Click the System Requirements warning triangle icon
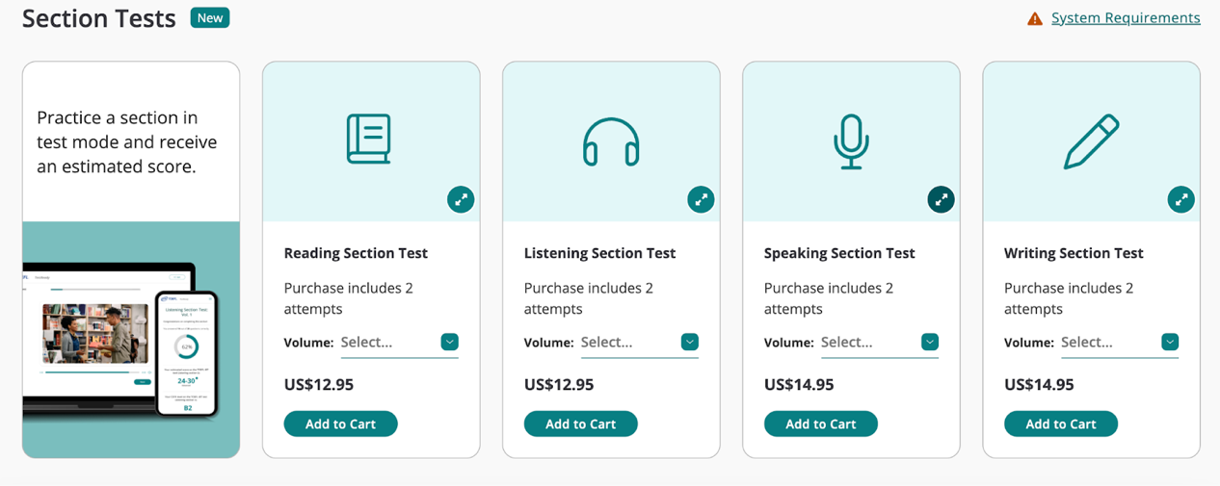Screen dimensions: 1220x486 point(1035,18)
